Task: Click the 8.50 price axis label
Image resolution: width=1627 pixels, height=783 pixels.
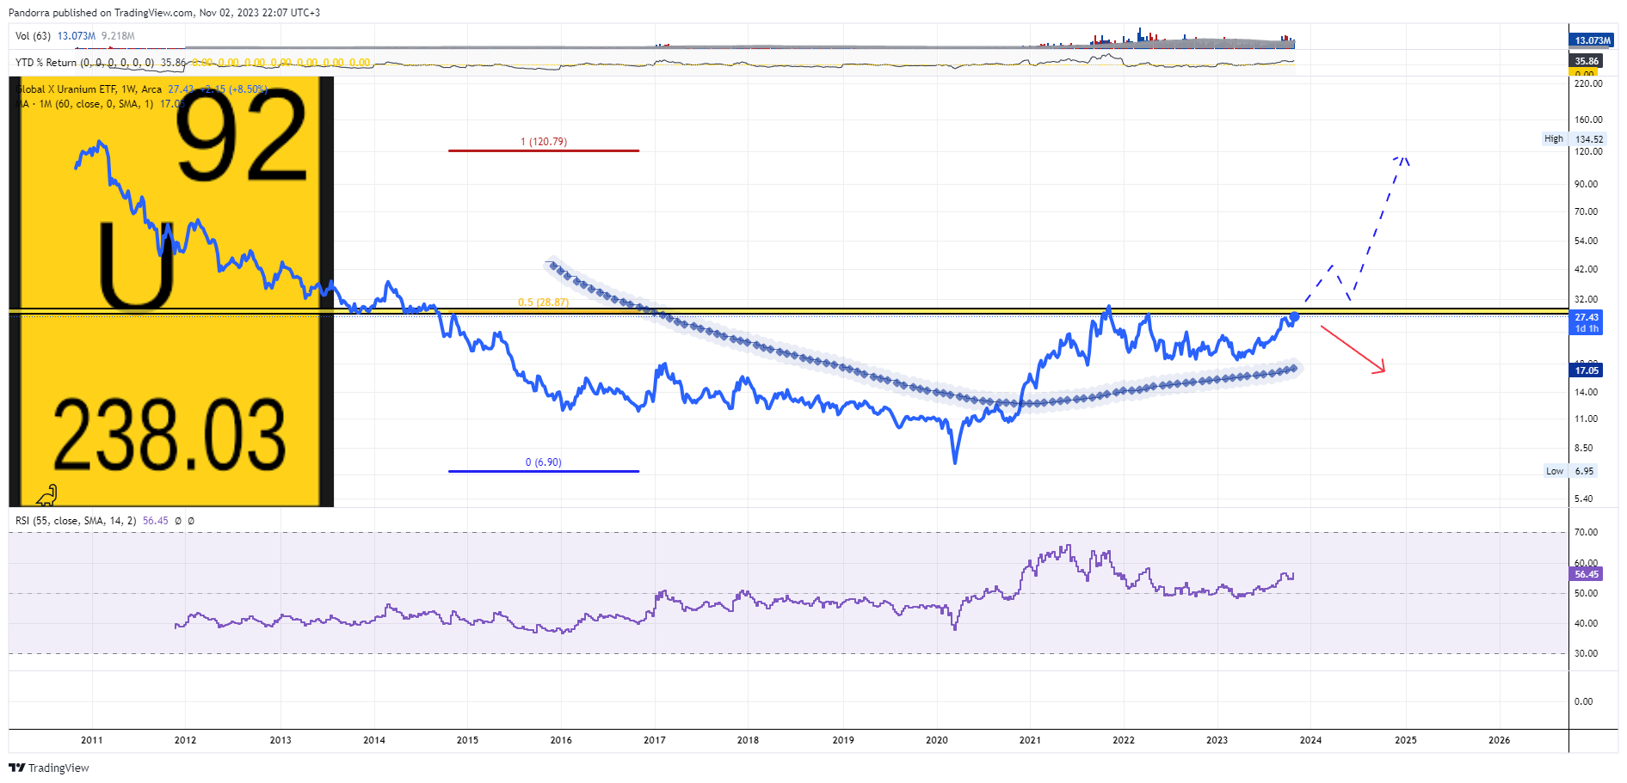Action: [1583, 449]
